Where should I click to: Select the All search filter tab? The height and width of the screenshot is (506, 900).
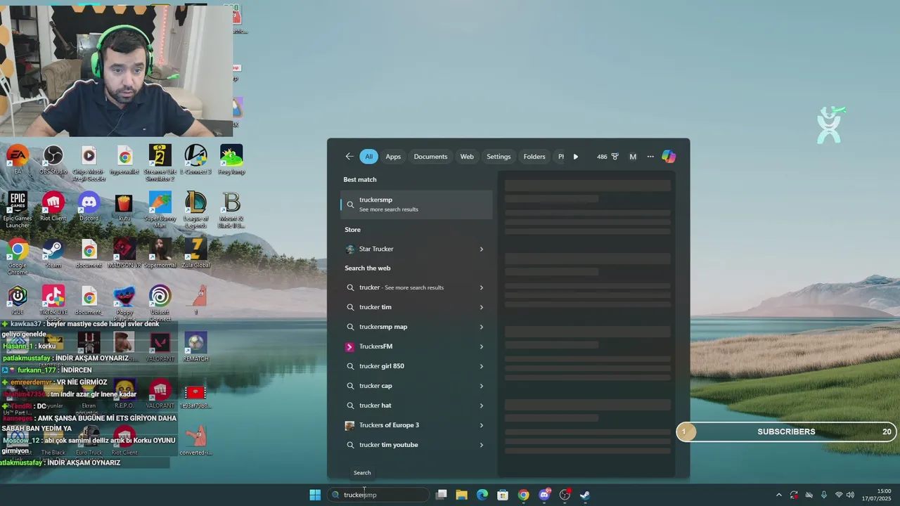point(368,157)
